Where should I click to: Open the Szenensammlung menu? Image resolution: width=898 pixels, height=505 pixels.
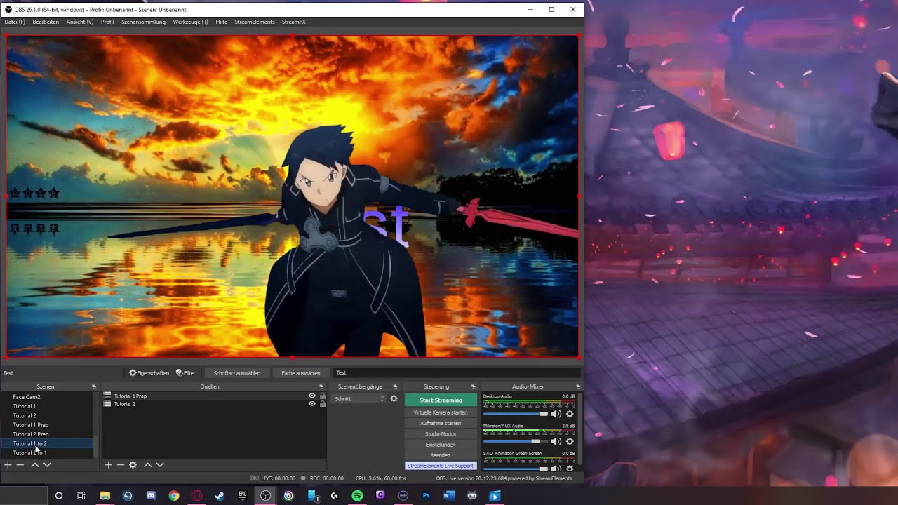(144, 22)
